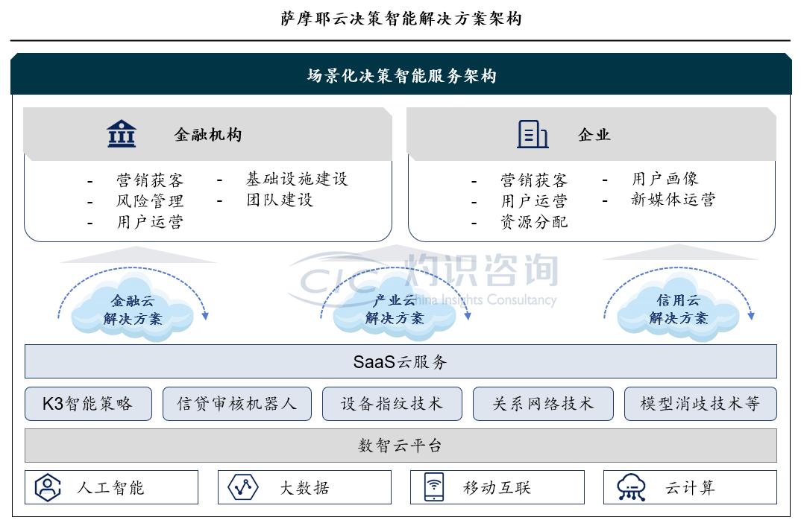Select the 信贷审核机器人 box
The width and height of the screenshot is (804, 526).
pyautogui.click(x=237, y=404)
